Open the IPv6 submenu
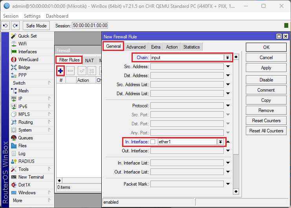This screenshot has width=291, height=208. 31,107
